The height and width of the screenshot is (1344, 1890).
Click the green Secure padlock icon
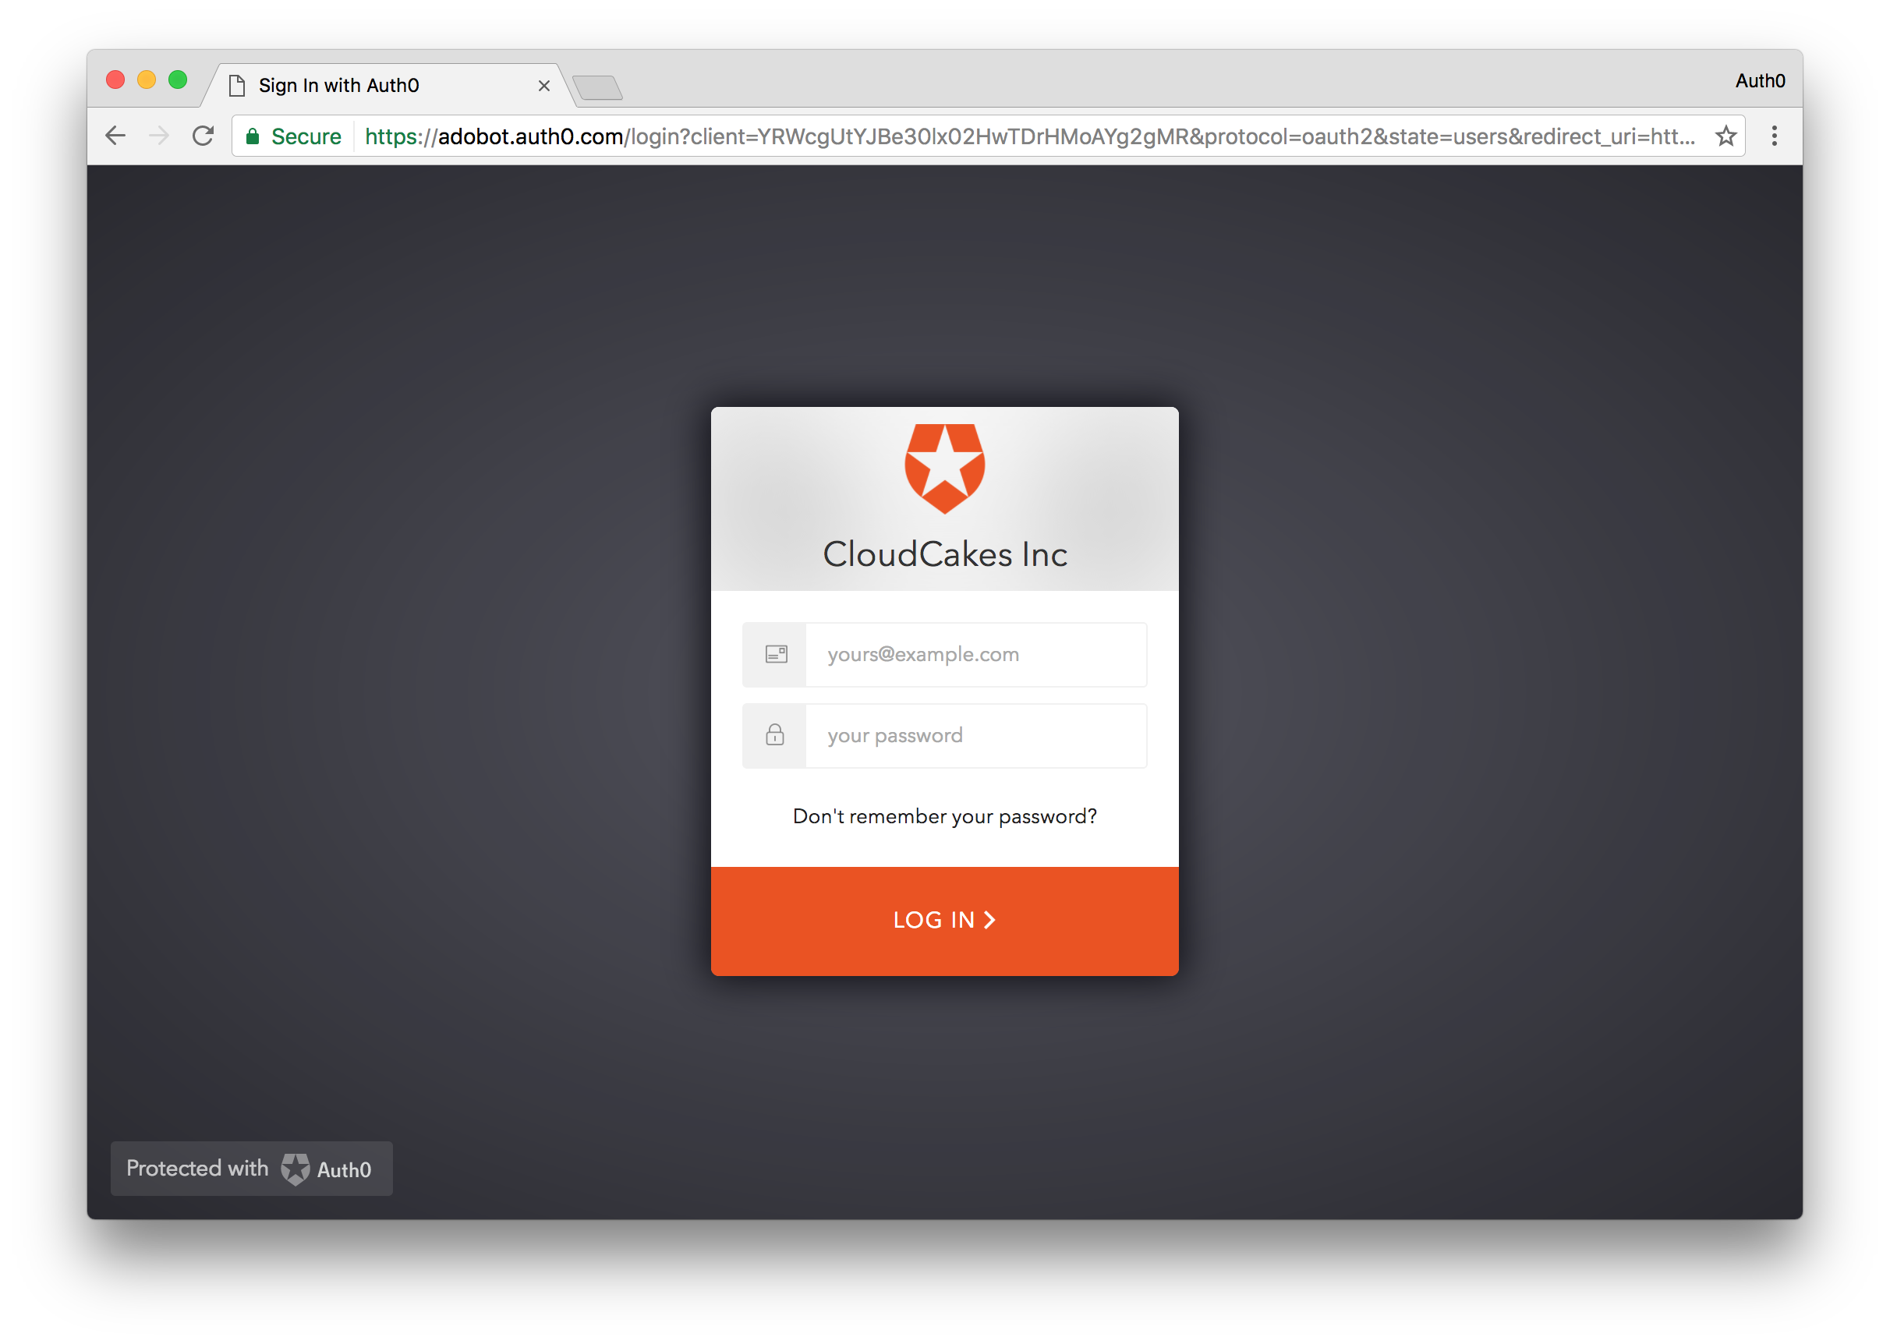pos(253,136)
